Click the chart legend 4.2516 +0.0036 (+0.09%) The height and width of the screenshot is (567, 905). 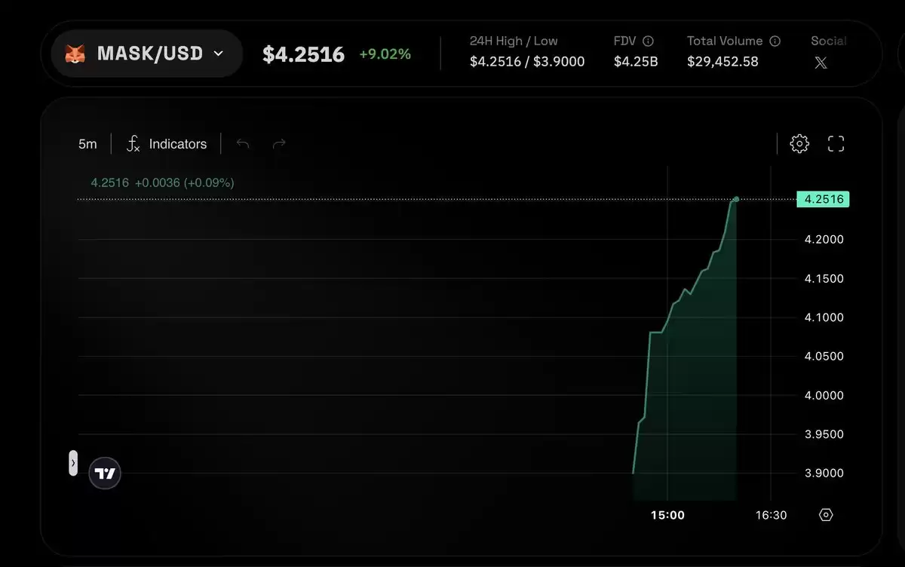coord(162,182)
